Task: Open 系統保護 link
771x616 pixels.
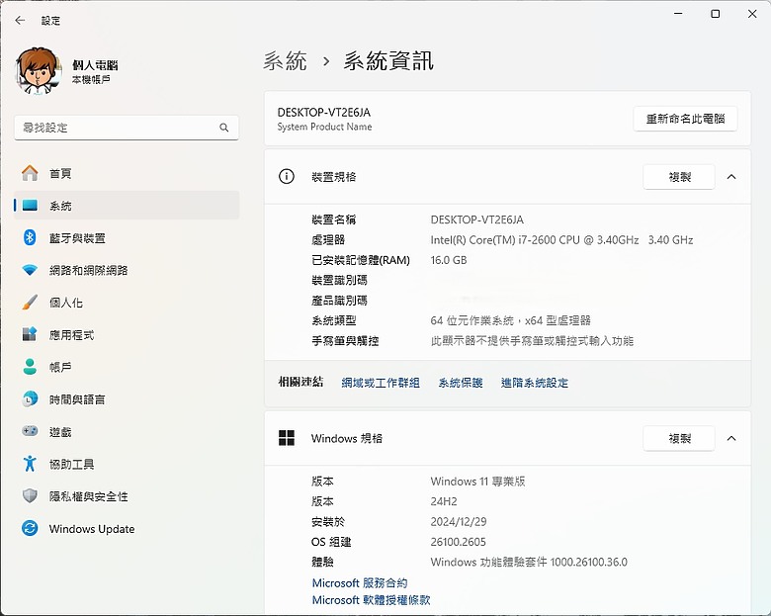Action: point(461,383)
